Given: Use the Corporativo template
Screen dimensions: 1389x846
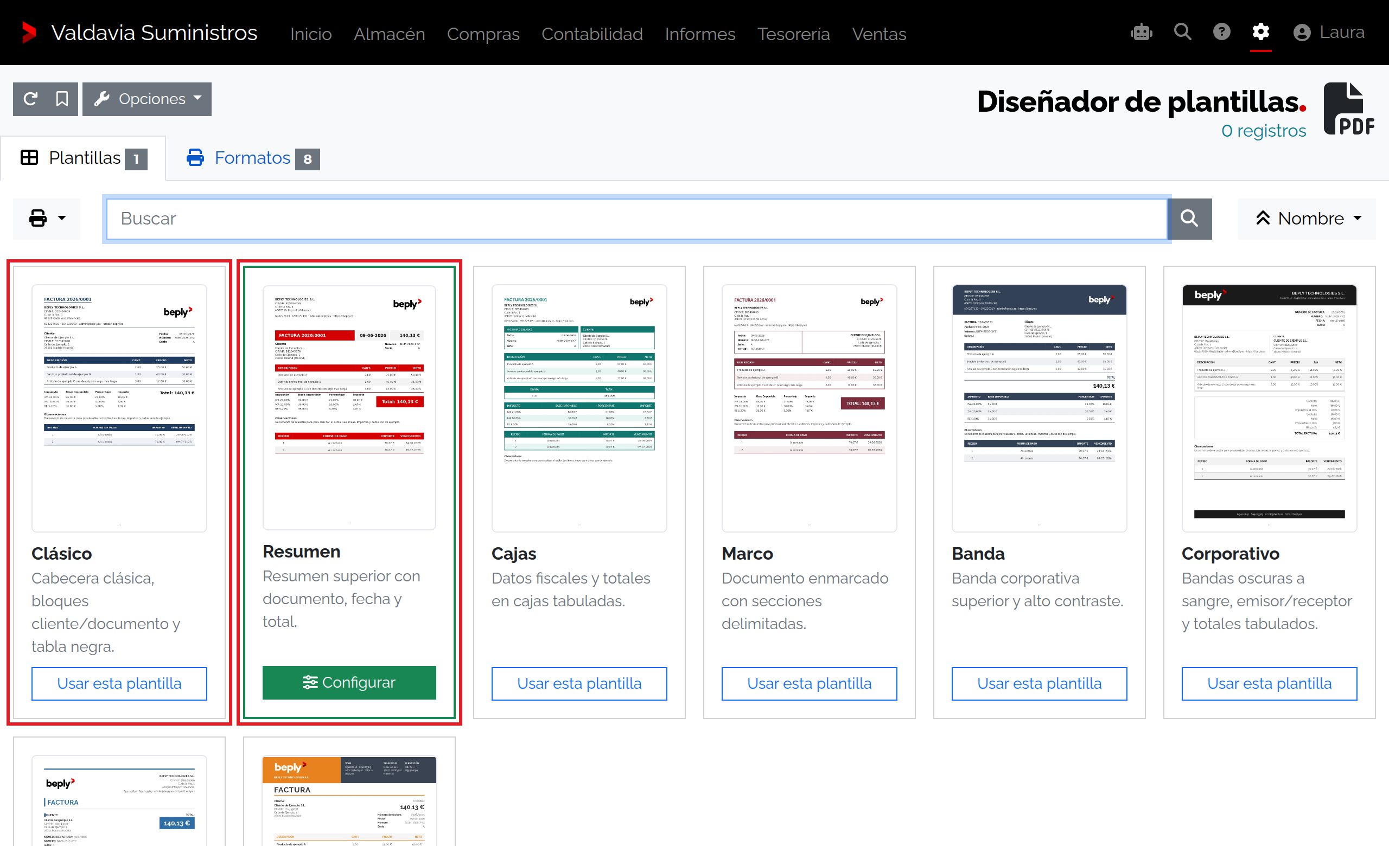Looking at the screenshot, I should (1269, 683).
